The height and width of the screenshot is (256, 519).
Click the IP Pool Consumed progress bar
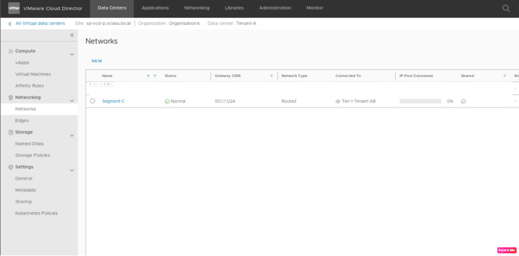click(420, 101)
